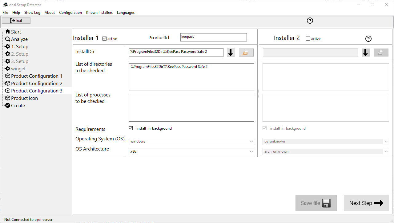Open the arch_unknown dropdown in Installer 2
Image resolution: width=394 pixels, height=223 pixels.
pos(326,151)
